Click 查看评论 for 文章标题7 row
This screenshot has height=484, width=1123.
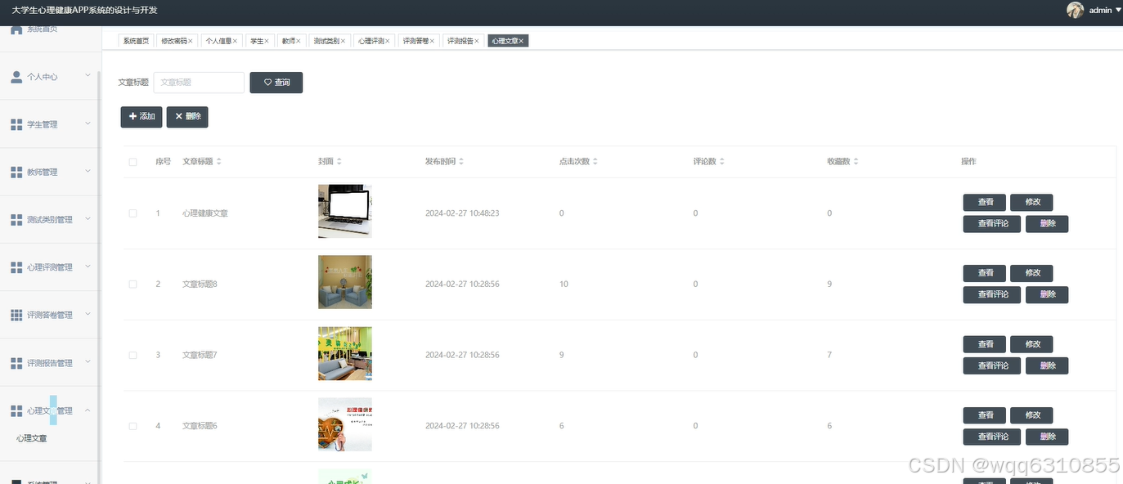click(992, 365)
